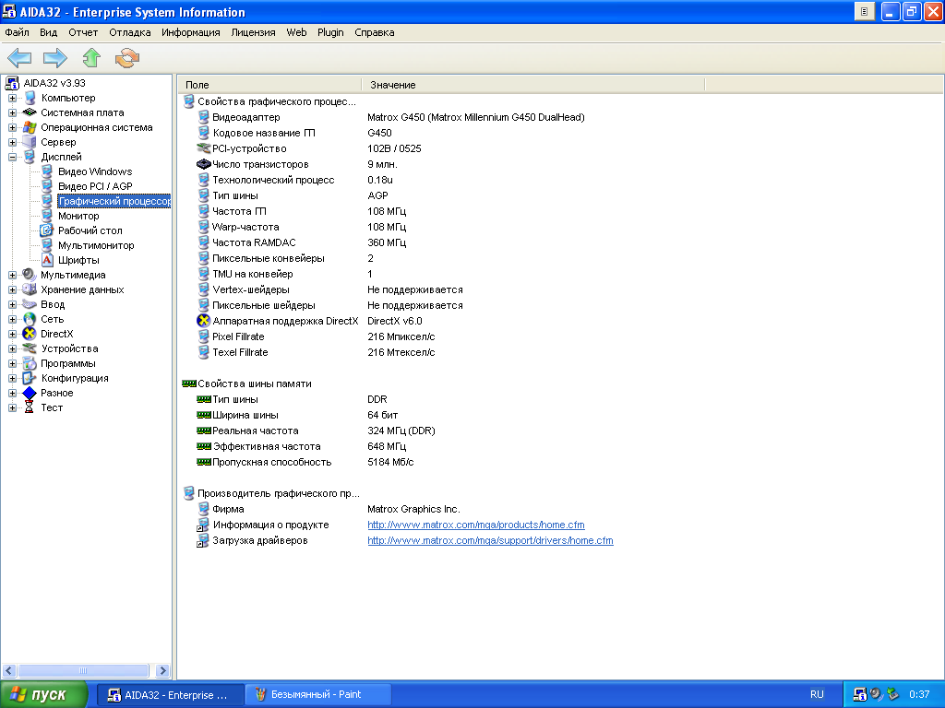945x708 pixels.
Task: Open the Matrox driver download link
Action: pyautogui.click(x=490, y=540)
